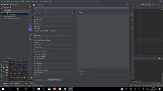Click the Python 3.7 interpreter status widget
This screenshot has height=91, width=163.
[151, 86]
